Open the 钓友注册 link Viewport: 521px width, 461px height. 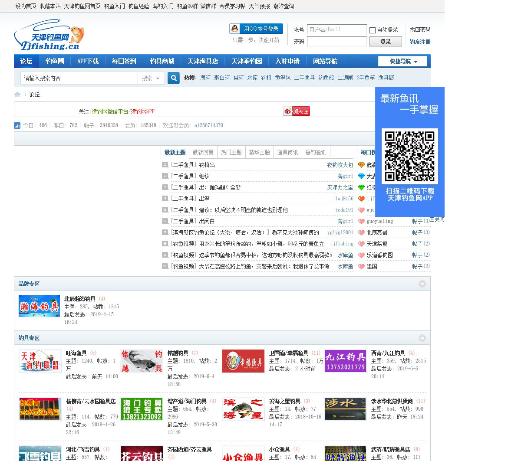click(x=420, y=42)
